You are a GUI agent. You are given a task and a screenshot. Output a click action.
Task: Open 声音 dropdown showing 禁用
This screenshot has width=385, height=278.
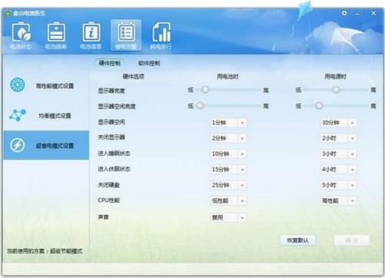(x=228, y=217)
